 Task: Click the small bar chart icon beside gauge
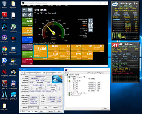tap(35, 22)
